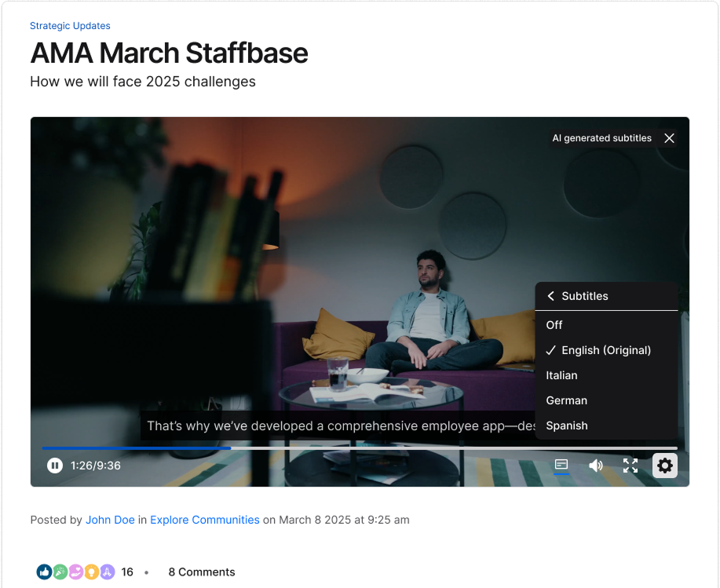Open John Doe's profile

pyautogui.click(x=110, y=520)
